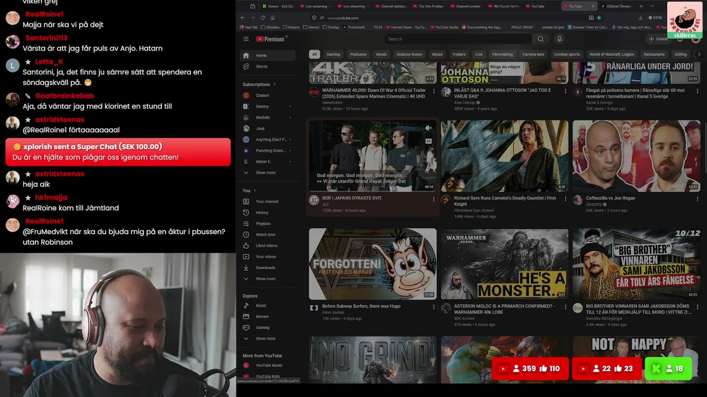Open the Obsidian bookmark
The image size is (707, 397).
coord(270,27)
